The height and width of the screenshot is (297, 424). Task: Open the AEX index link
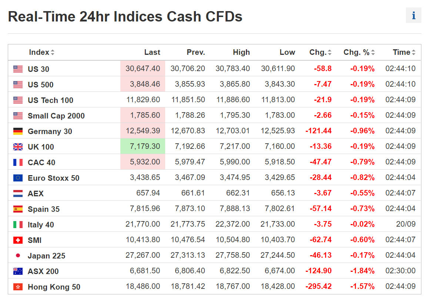tap(36, 194)
